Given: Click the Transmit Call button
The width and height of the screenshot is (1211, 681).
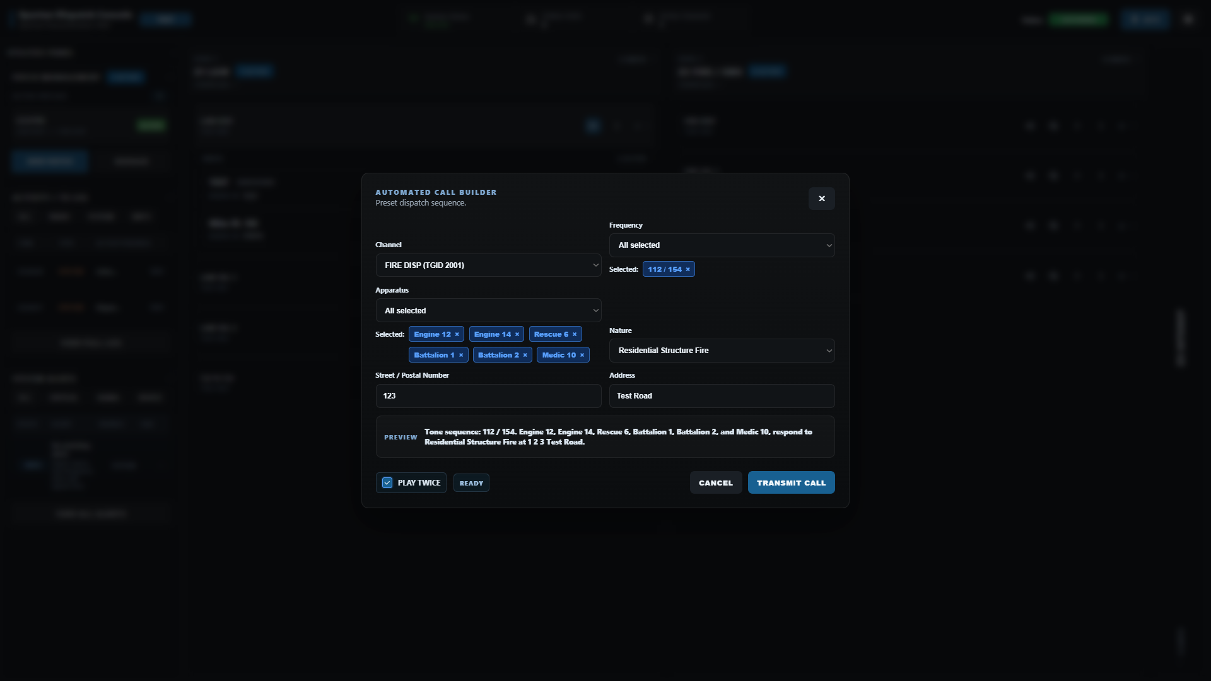Looking at the screenshot, I should tap(791, 483).
